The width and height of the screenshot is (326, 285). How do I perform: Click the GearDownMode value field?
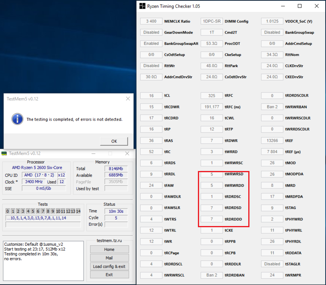[x=151, y=32]
